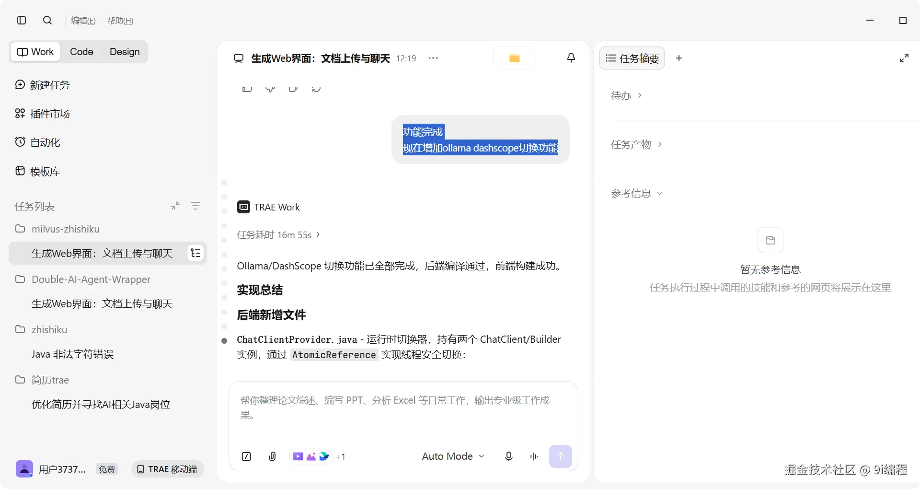
Task: Open the three-dot more options menu
Action: [433, 58]
